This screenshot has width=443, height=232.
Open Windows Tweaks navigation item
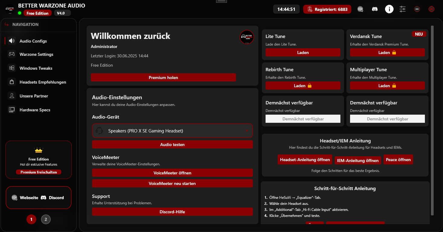39,68
